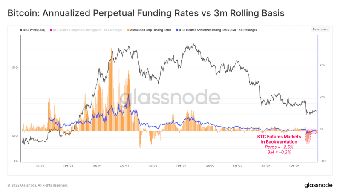Click the chart title heading text

coord(146,13)
